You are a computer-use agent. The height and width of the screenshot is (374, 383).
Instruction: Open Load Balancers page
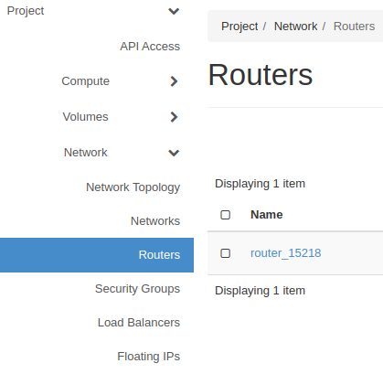[139, 323]
